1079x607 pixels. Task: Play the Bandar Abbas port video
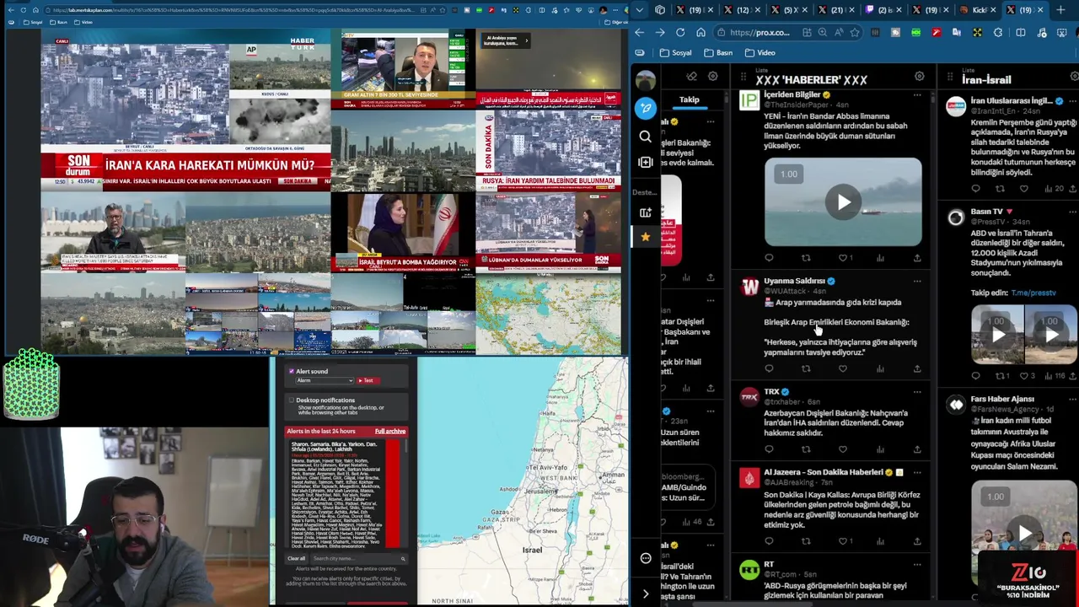click(x=843, y=202)
